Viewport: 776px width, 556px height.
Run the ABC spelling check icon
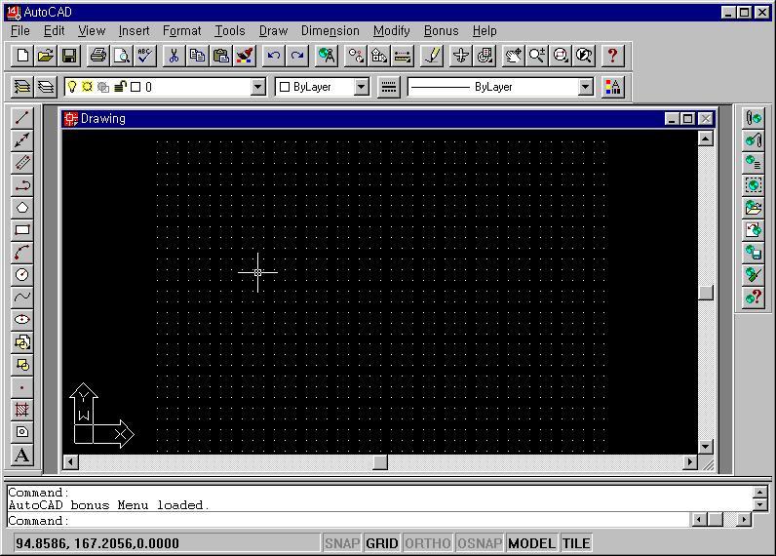[x=144, y=56]
